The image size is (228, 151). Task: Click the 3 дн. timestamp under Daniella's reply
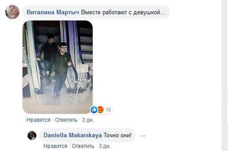coord(105,146)
